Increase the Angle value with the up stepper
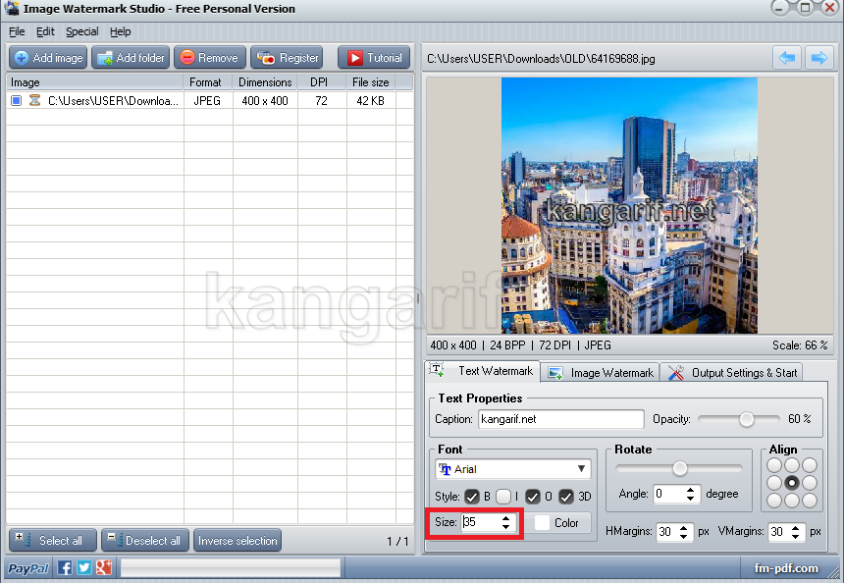The image size is (844, 583). (x=690, y=489)
